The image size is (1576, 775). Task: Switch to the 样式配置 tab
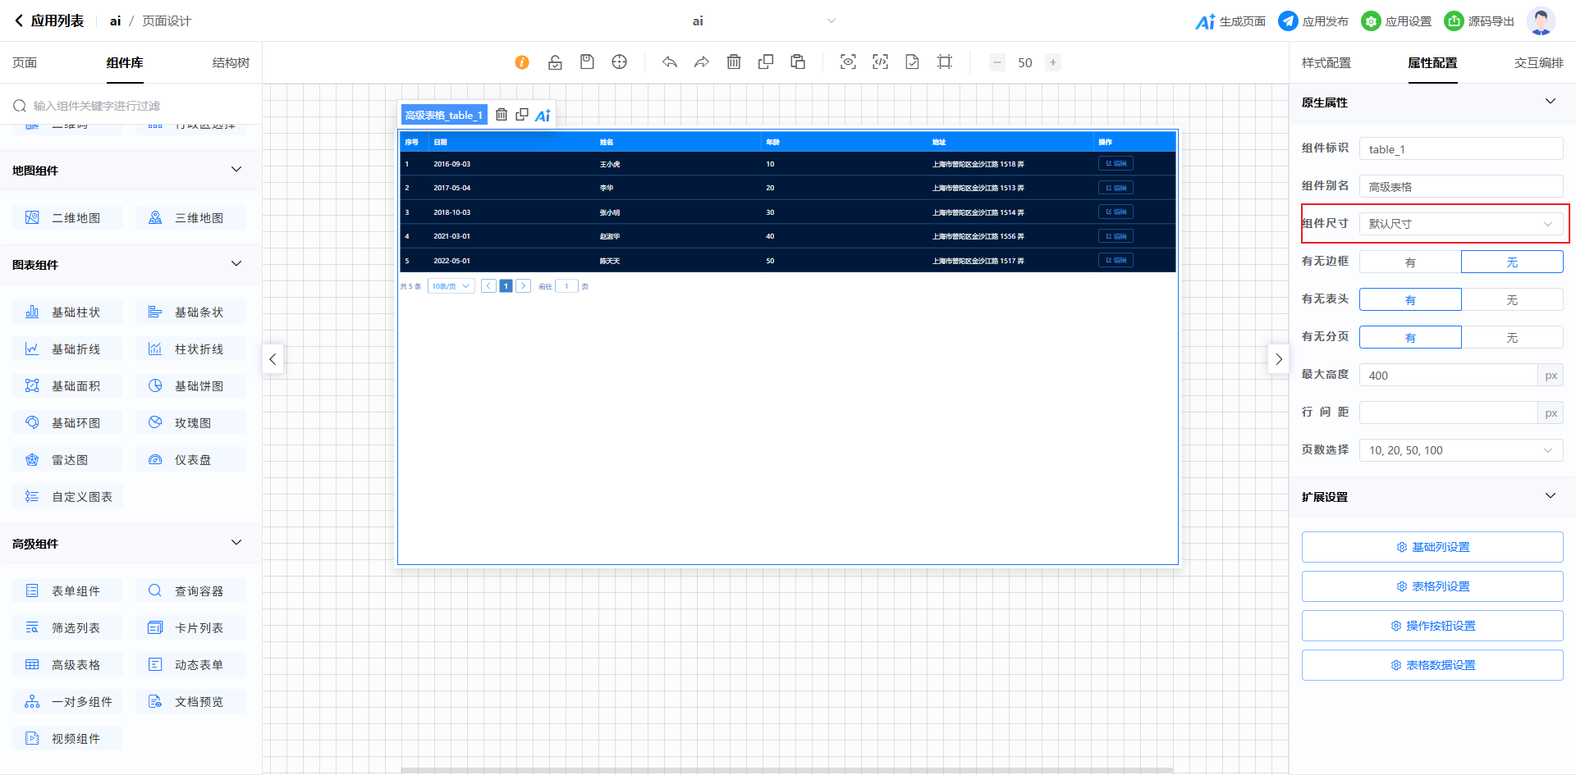[x=1326, y=63]
